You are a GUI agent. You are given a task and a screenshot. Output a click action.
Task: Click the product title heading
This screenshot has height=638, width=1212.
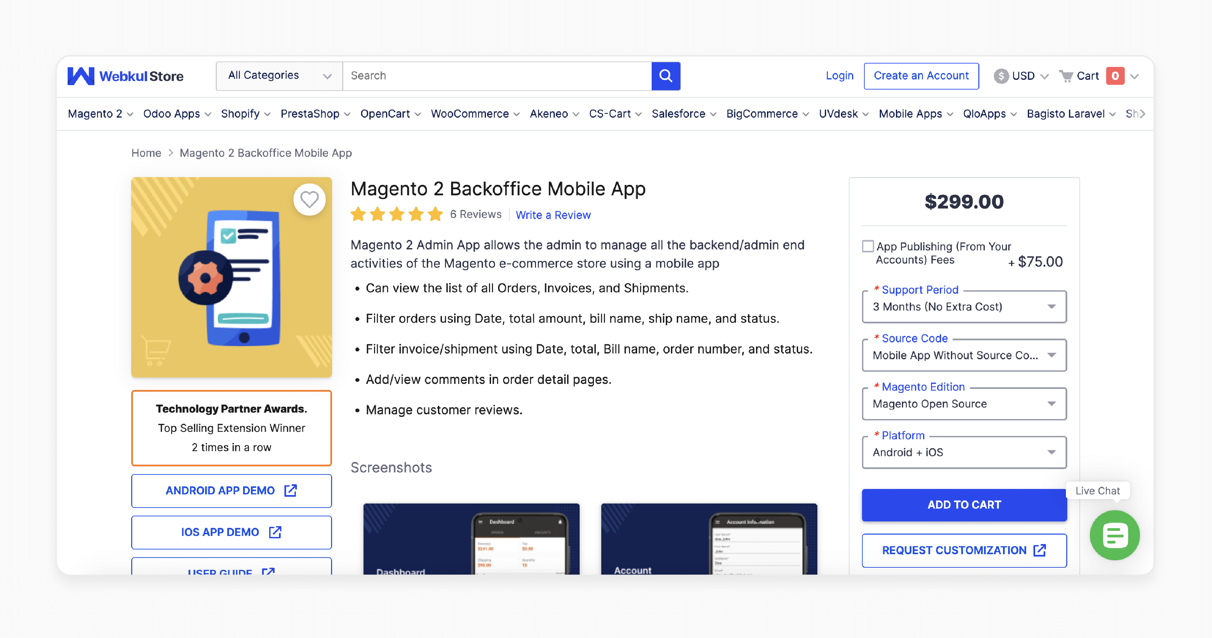coord(498,189)
